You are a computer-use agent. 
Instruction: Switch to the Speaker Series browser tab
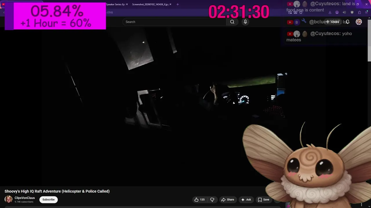coord(115,4)
